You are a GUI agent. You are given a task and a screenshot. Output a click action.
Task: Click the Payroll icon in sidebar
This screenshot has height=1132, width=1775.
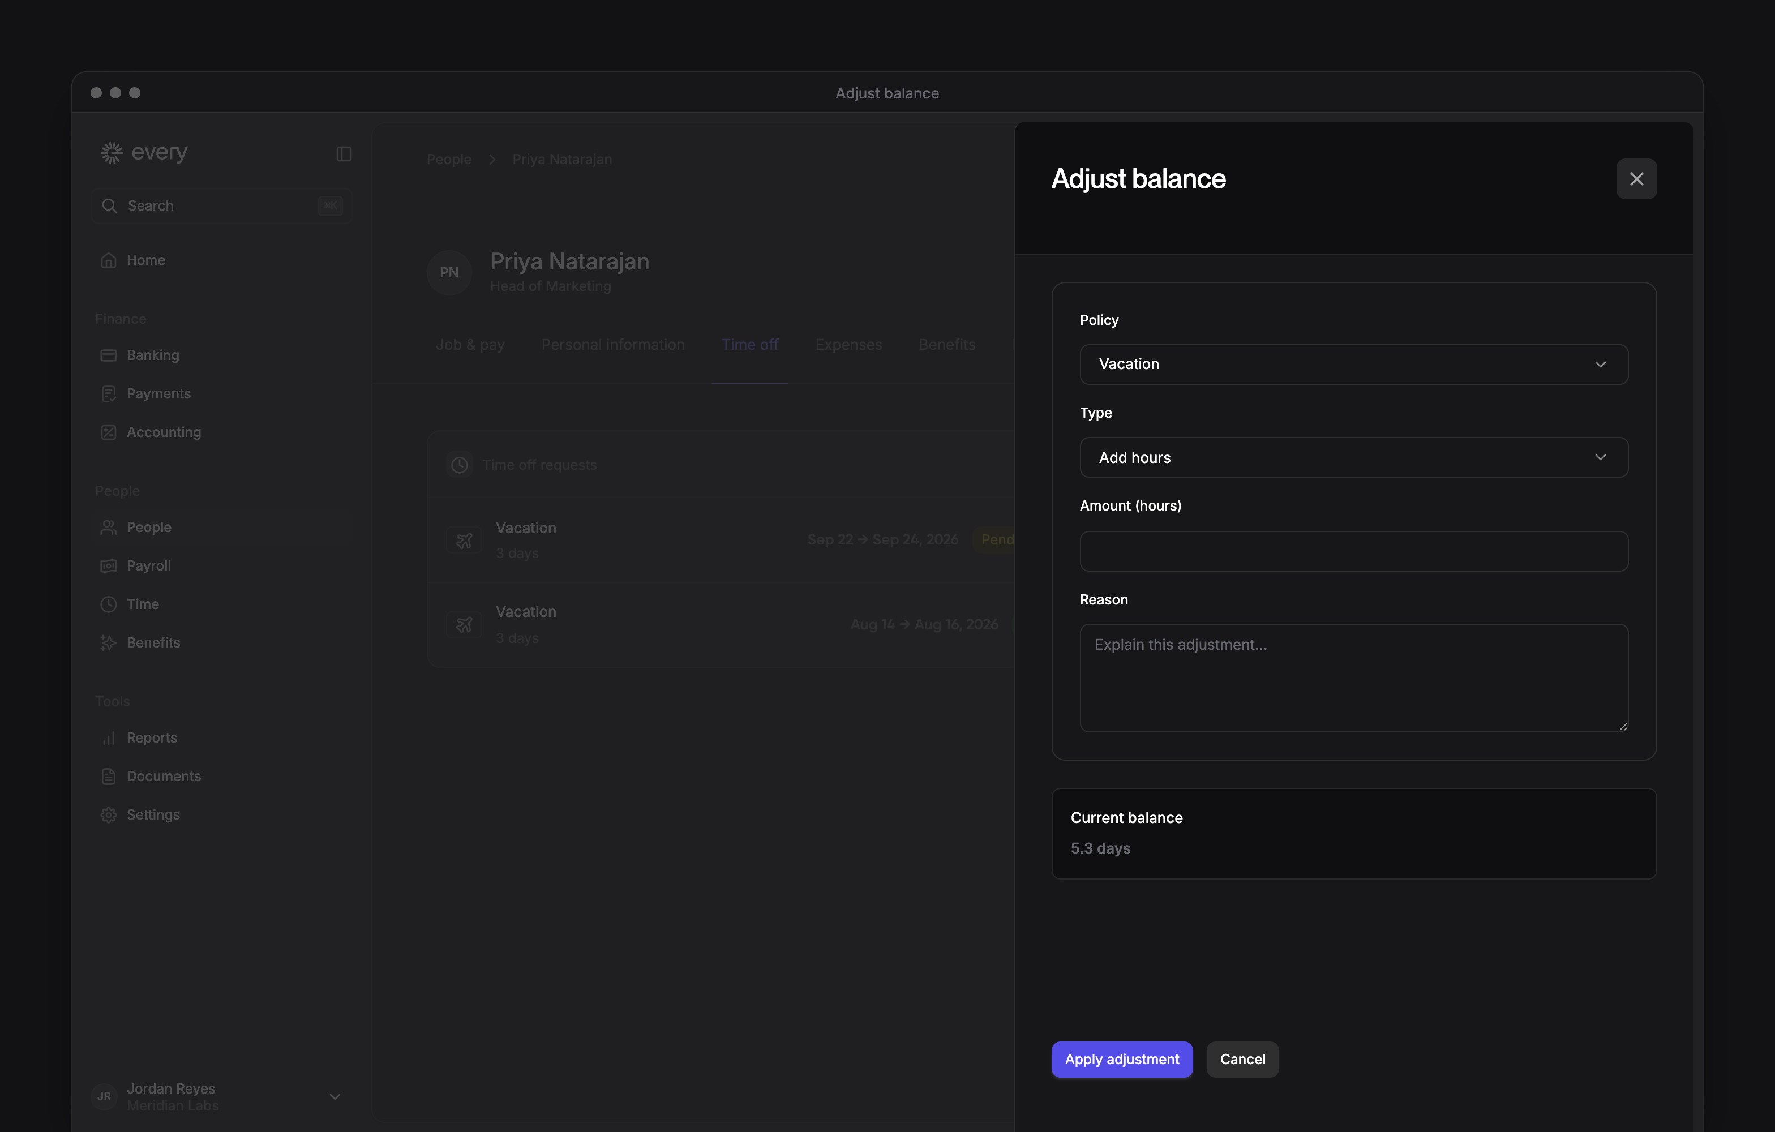click(x=108, y=566)
